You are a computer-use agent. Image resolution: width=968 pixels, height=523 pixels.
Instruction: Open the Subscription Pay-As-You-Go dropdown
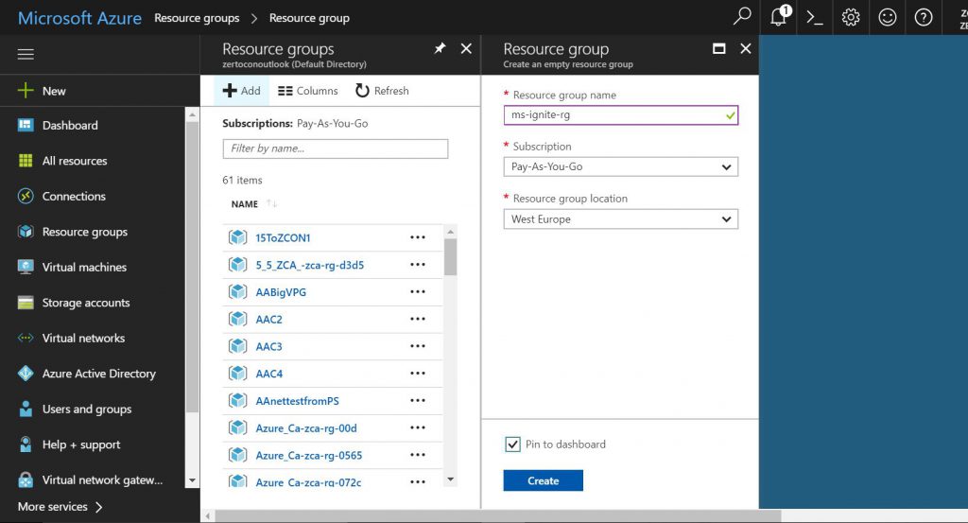point(620,166)
